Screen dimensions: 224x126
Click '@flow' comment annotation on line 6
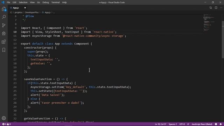coord(29,16)
